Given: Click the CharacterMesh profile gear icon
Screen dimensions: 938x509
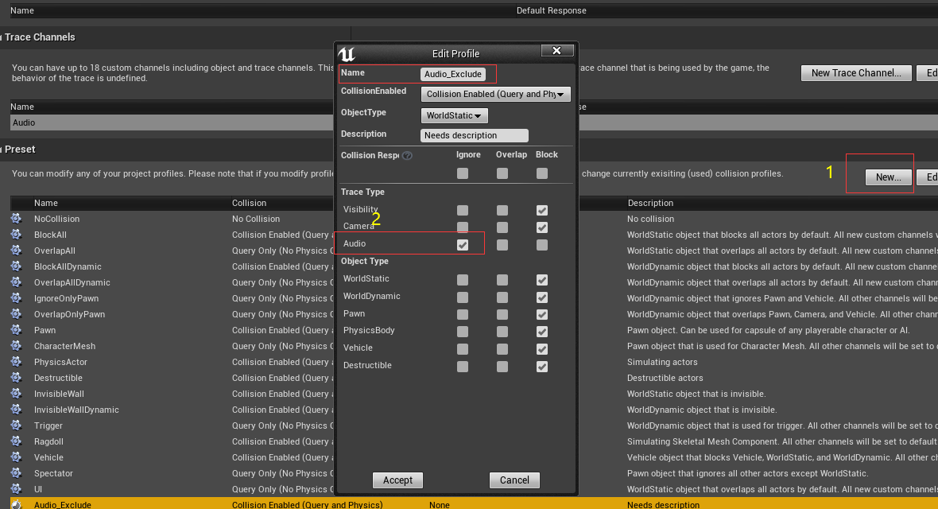Looking at the screenshot, I should [16, 345].
